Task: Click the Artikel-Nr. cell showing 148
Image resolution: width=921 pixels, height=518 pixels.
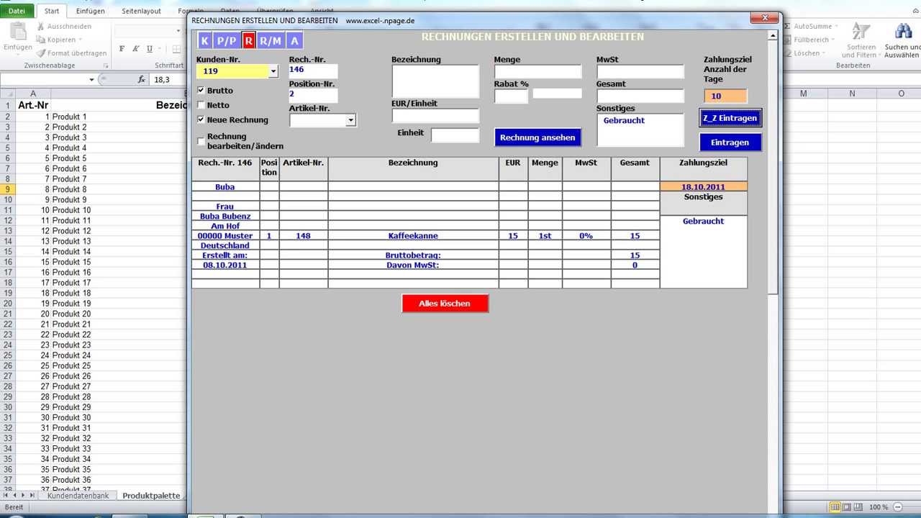Action: tap(303, 236)
